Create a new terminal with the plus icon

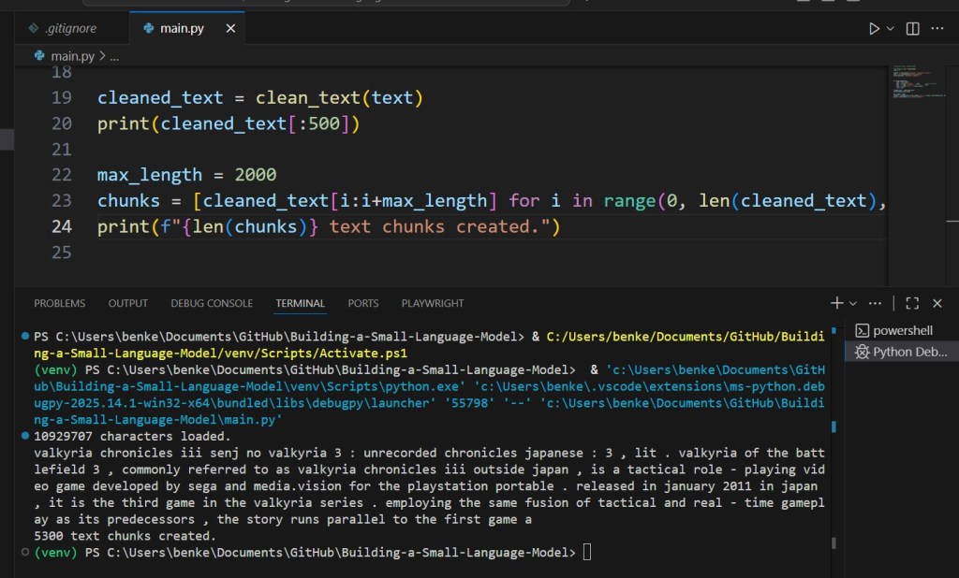(836, 303)
